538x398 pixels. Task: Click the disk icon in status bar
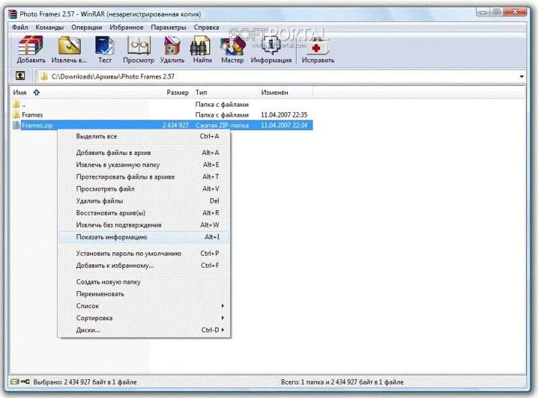[x=14, y=382]
